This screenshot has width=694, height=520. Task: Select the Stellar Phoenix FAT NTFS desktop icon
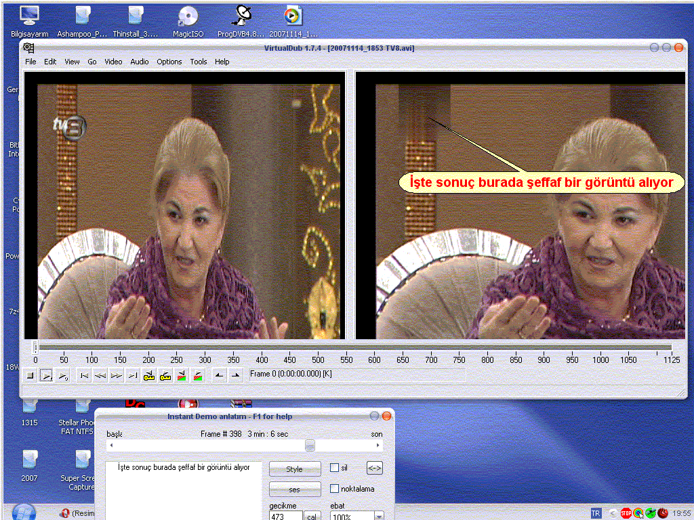click(x=77, y=418)
